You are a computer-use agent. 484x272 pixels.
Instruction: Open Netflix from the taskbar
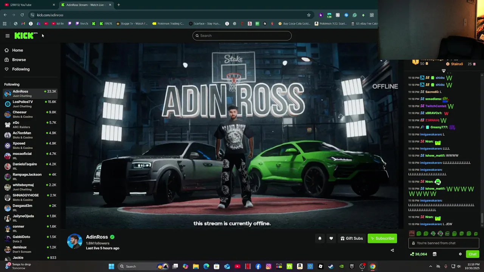[248, 266]
